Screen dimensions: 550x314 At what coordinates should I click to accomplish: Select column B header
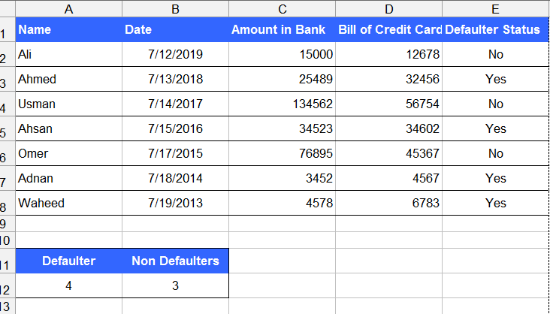coord(175,8)
